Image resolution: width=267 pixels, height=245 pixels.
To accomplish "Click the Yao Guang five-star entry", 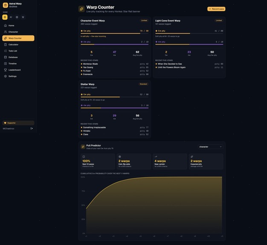I will click(114, 67).
